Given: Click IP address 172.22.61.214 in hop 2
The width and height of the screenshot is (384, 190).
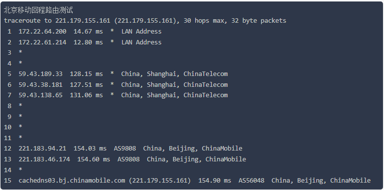Looking at the screenshot, I should pyautogui.click(x=43, y=42).
